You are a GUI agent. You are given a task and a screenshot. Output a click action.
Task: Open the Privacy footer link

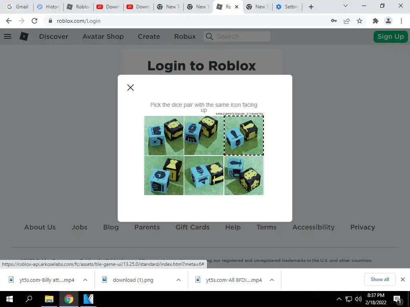[x=362, y=227]
